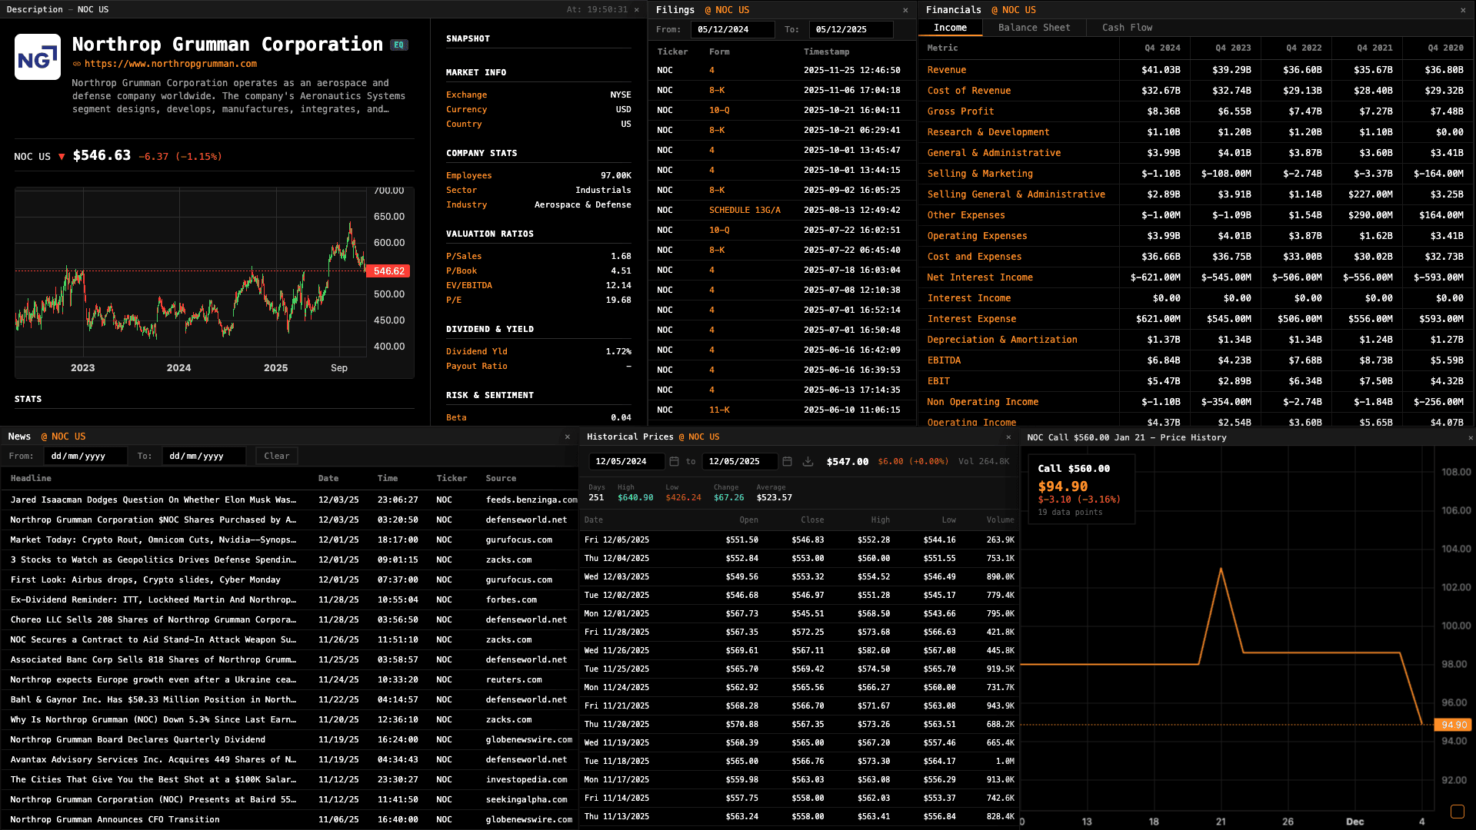
Task: Close the News panel
Action: pyautogui.click(x=568, y=437)
